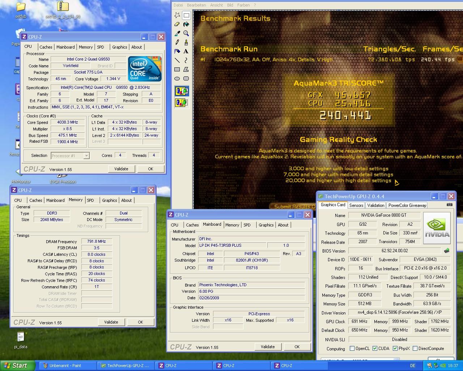Open the setfsb folder on desktop
The image size is (463, 371).
21,10
